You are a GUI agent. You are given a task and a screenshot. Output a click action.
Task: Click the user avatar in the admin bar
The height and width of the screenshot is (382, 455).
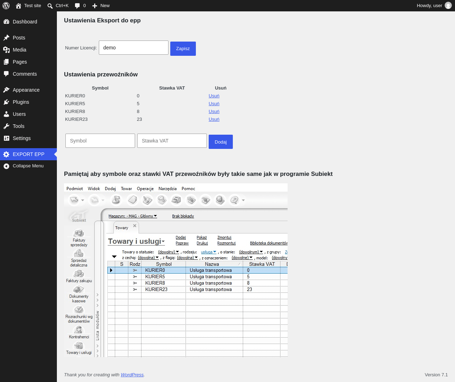coord(448,6)
